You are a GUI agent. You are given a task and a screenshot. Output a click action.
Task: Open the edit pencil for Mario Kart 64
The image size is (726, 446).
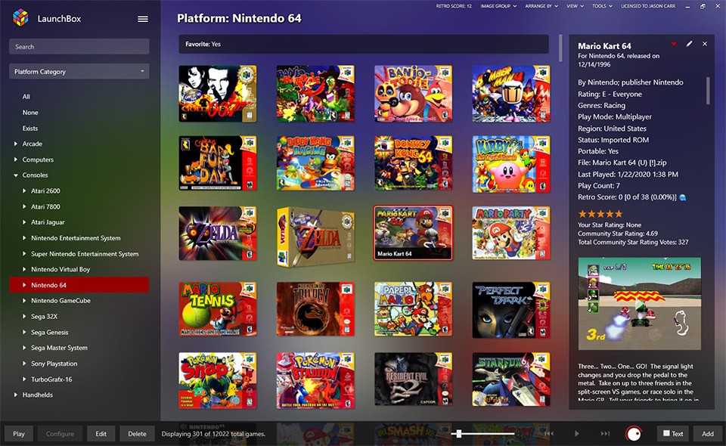[689, 44]
